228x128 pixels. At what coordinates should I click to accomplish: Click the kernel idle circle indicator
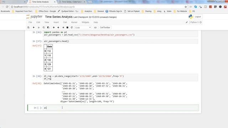click(x=201, y=22)
